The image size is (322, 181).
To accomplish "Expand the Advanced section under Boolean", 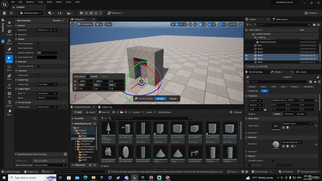I will (x=16, y=35).
